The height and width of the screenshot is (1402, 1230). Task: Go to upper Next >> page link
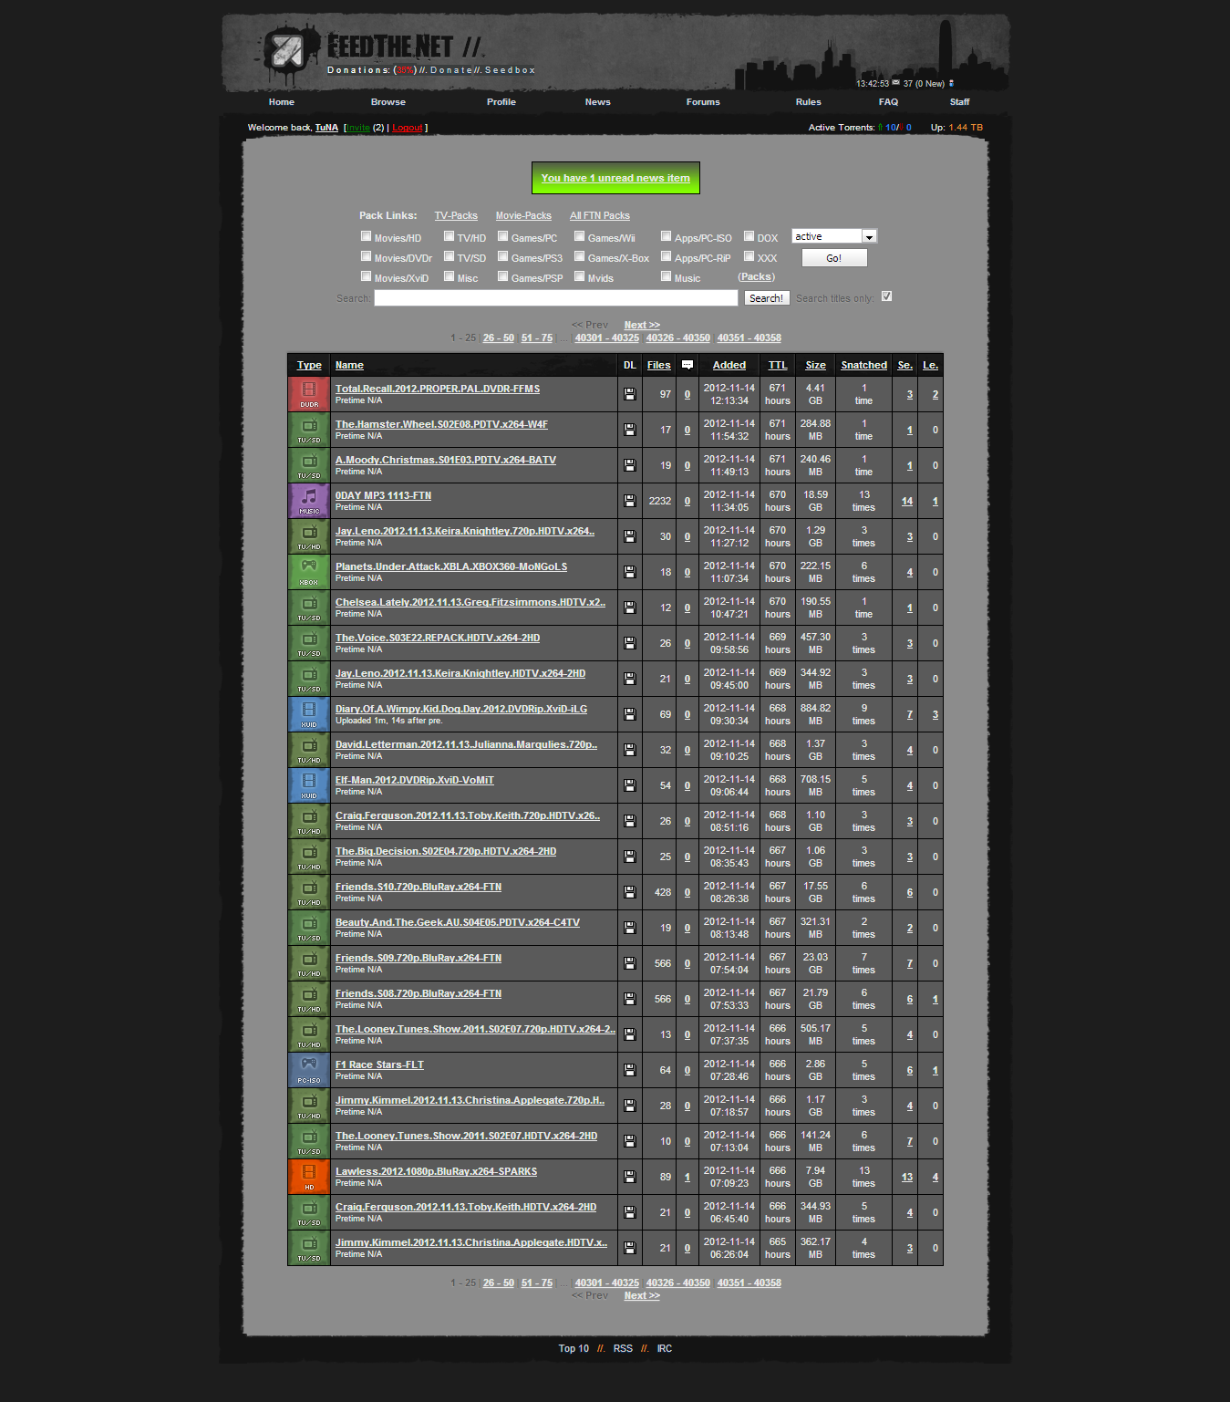[642, 326]
